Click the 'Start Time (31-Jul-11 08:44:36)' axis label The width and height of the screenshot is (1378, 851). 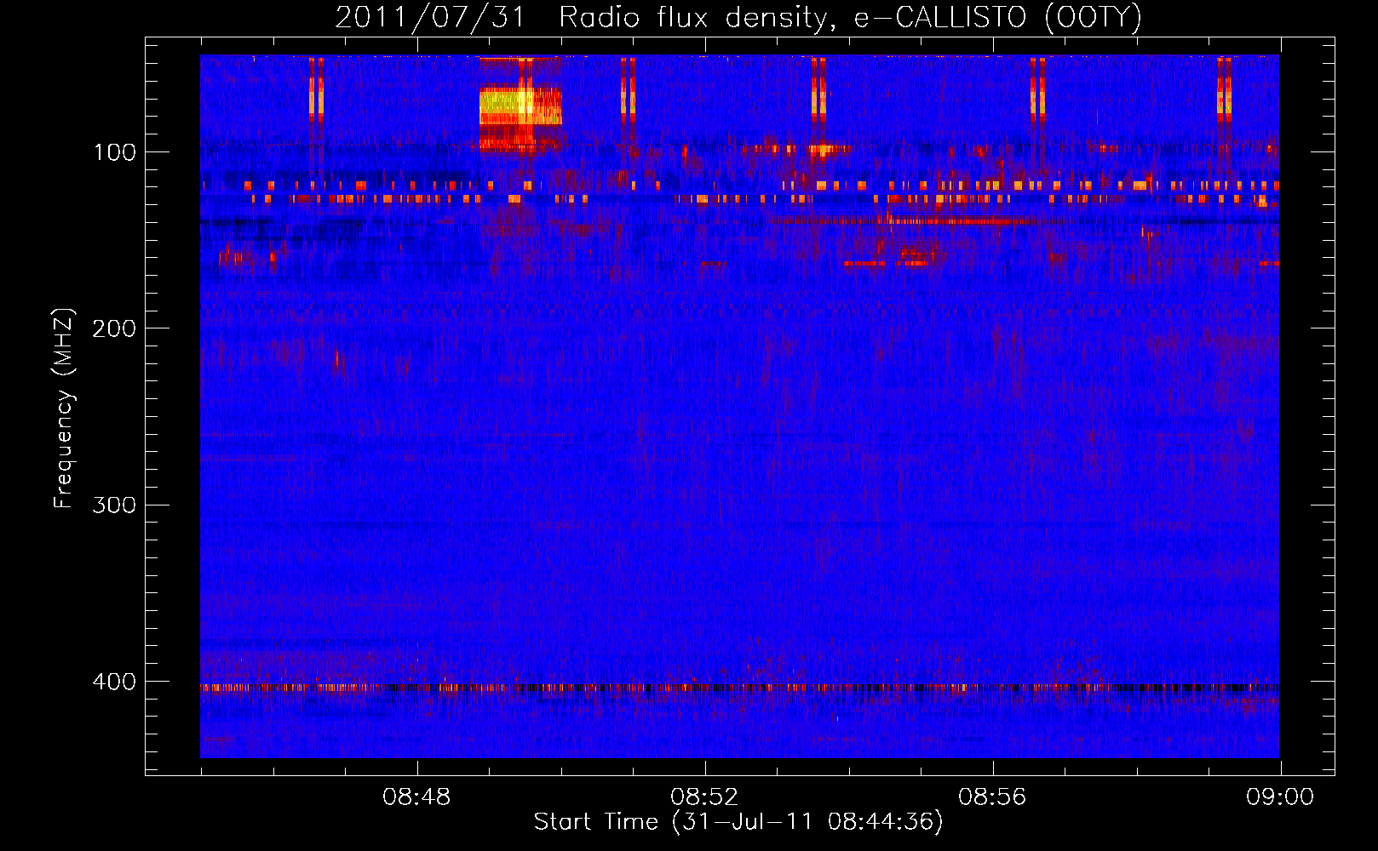pos(738,822)
